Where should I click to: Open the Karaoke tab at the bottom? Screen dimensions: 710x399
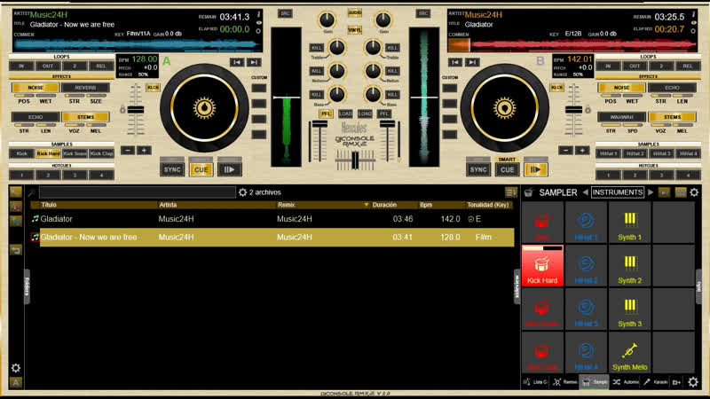tap(656, 382)
